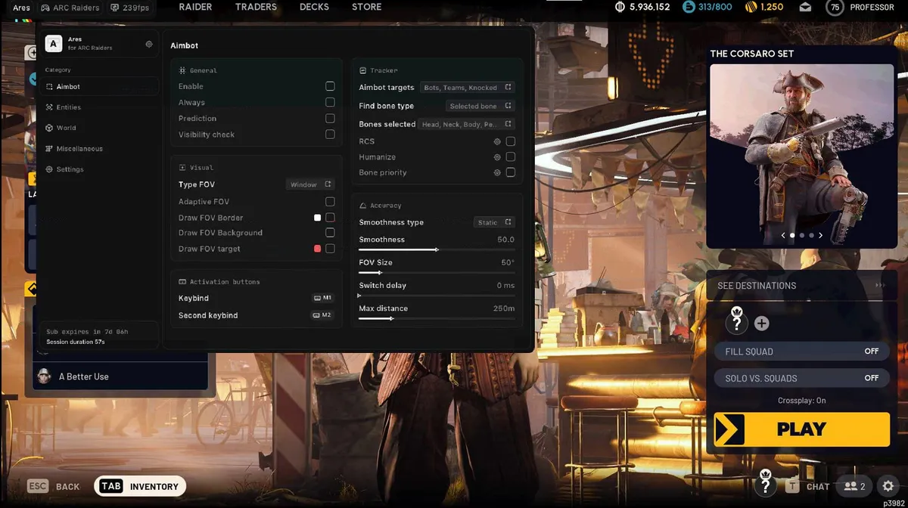Open the Aimbot targets dropdown

point(467,88)
